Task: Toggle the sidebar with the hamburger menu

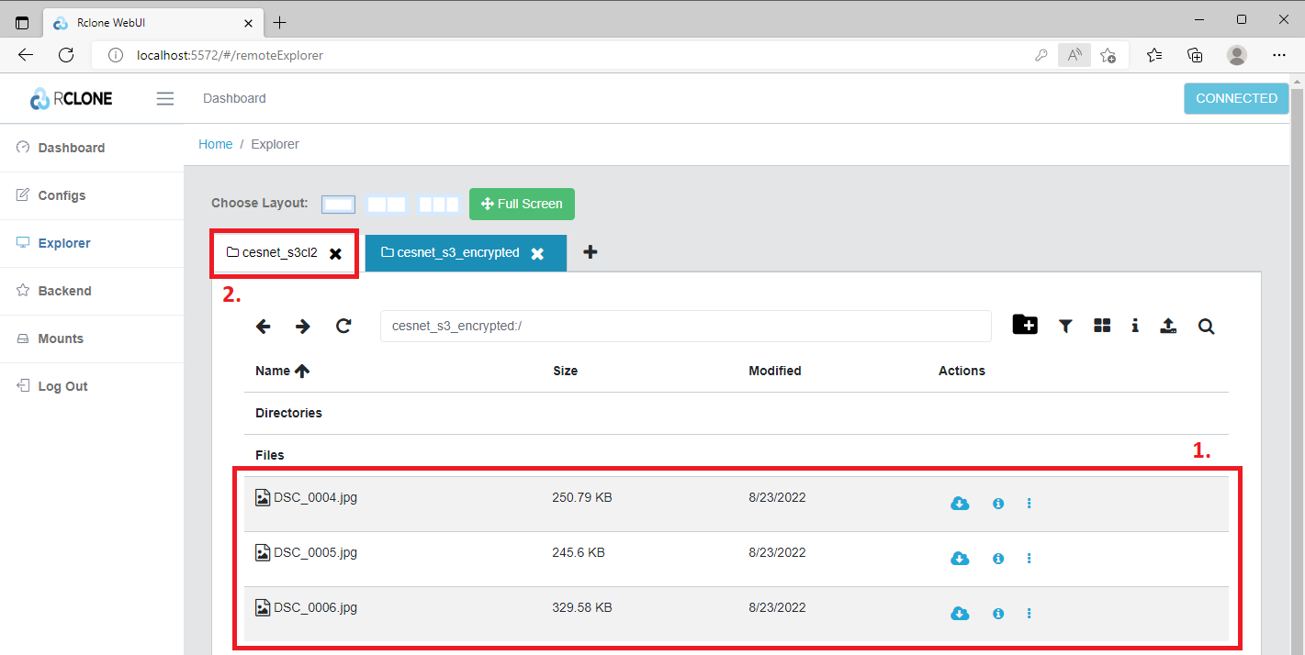Action: (x=165, y=99)
